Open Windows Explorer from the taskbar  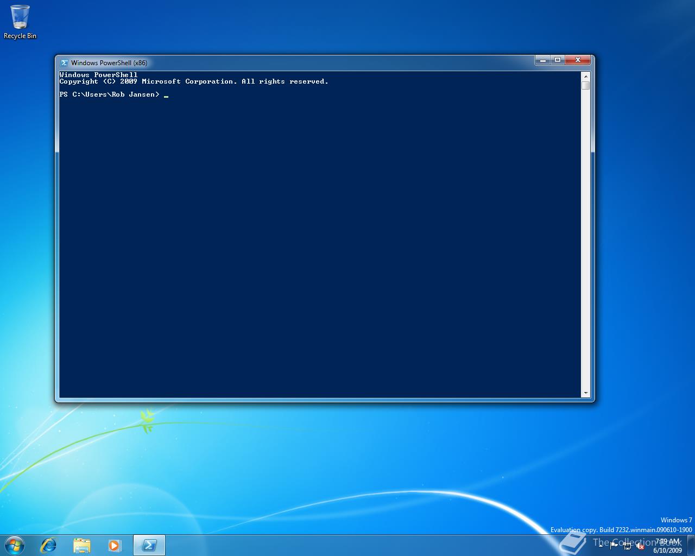point(81,545)
